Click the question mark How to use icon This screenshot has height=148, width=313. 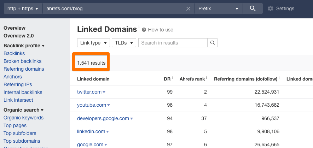144,30
